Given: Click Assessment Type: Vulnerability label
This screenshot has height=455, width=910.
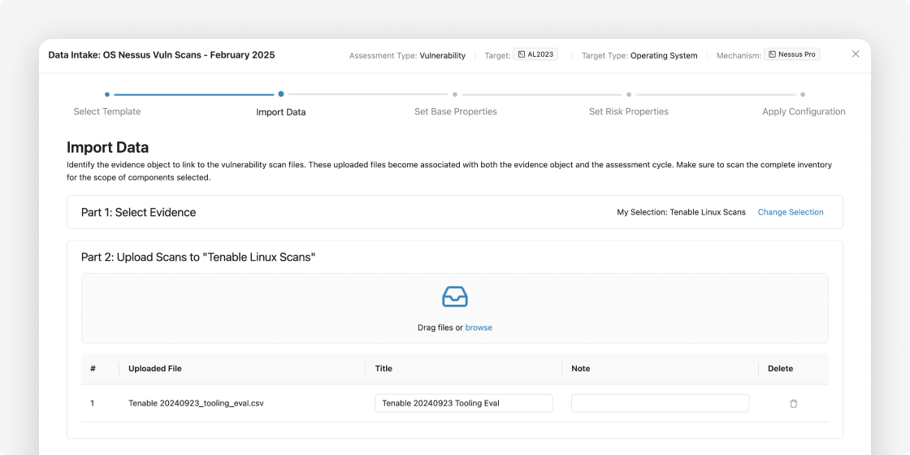Looking at the screenshot, I should tap(407, 56).
